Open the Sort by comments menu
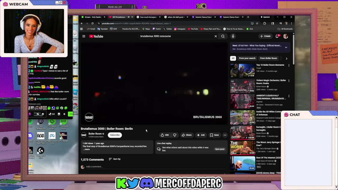Viewport: 338px width, 190px height. click(x=115, y=159)
